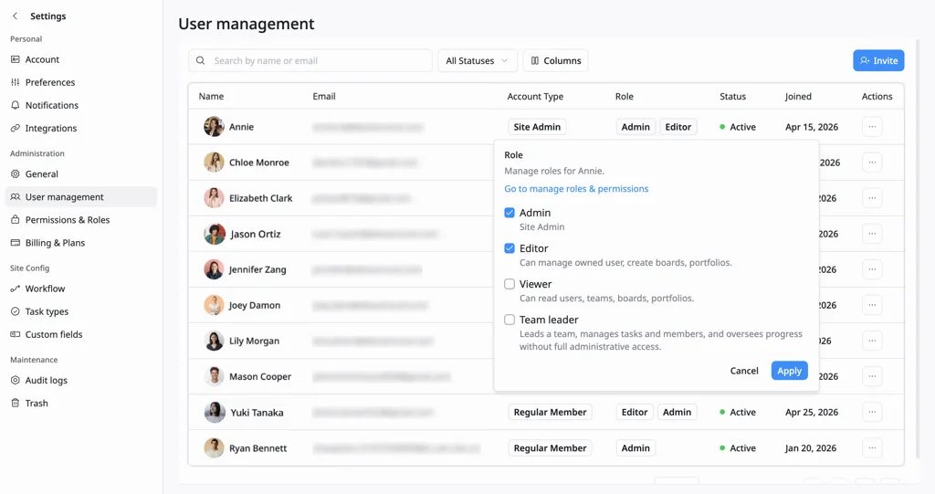The width and height of the screenshot is (935, 494).
Task: Click the Workflow icon in the sidebar
Action: (16, 289)
